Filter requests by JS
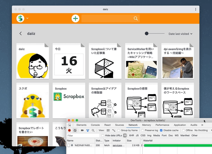 137,135
